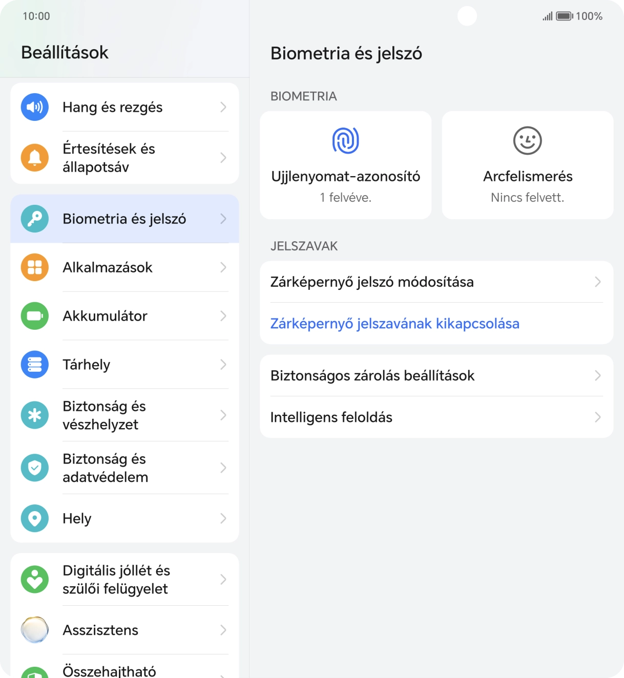Viewport: 624px width, 678px height.
Task: Tap the fingerprint icon for Ujjlenyomat-azonosító
Action: [x=346, y=140]
